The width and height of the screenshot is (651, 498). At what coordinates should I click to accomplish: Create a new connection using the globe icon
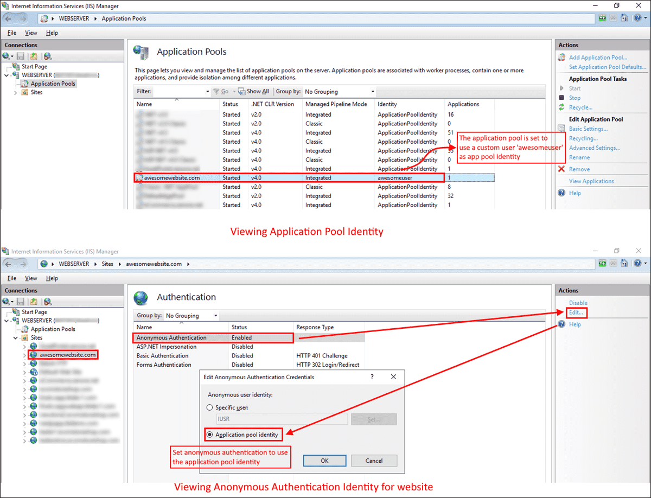click(x=5, y=56)
